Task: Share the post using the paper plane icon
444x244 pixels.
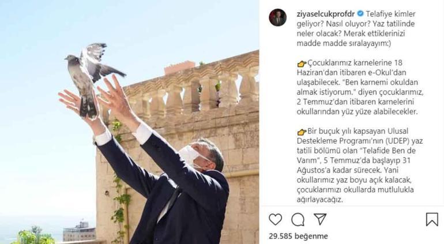Action: [x=320, y=219]
